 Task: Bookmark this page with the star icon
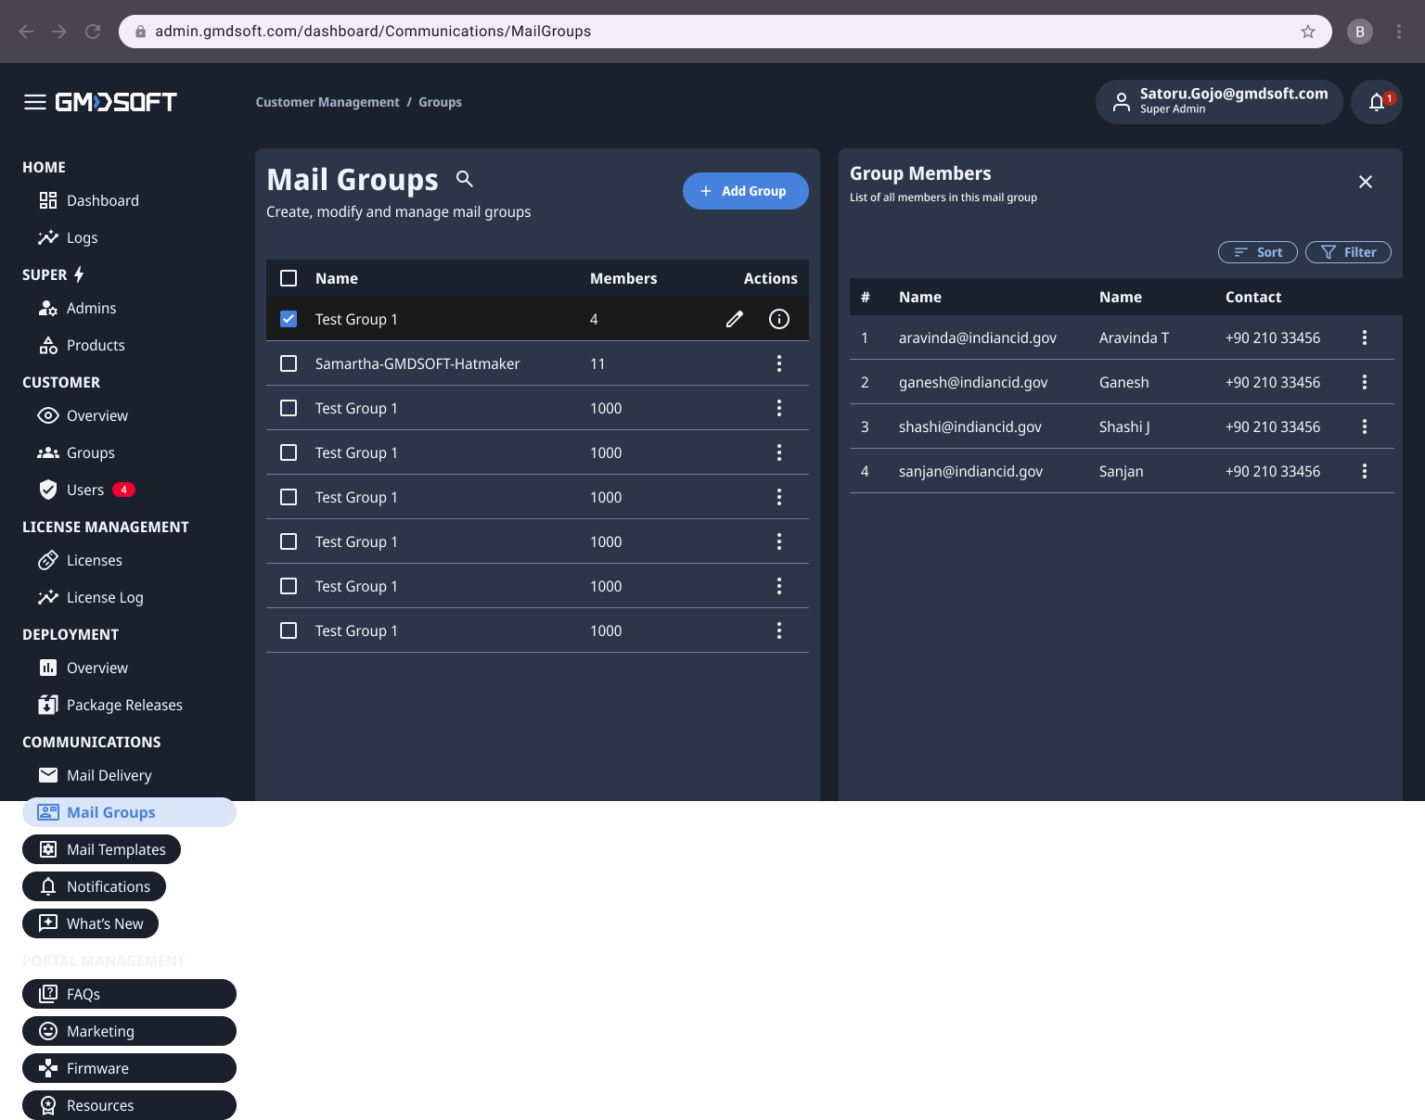point(1308,32)
